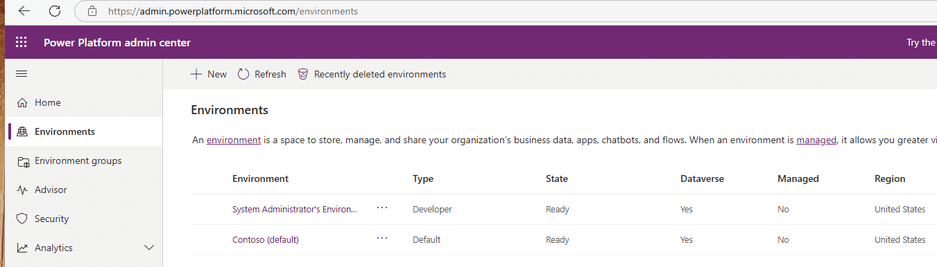Click the Security shield icon

[22, 219]
